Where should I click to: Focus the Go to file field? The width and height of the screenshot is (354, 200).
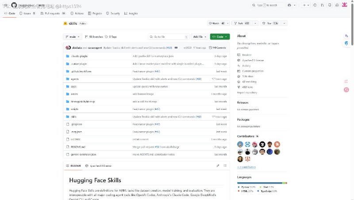(169, 37)
